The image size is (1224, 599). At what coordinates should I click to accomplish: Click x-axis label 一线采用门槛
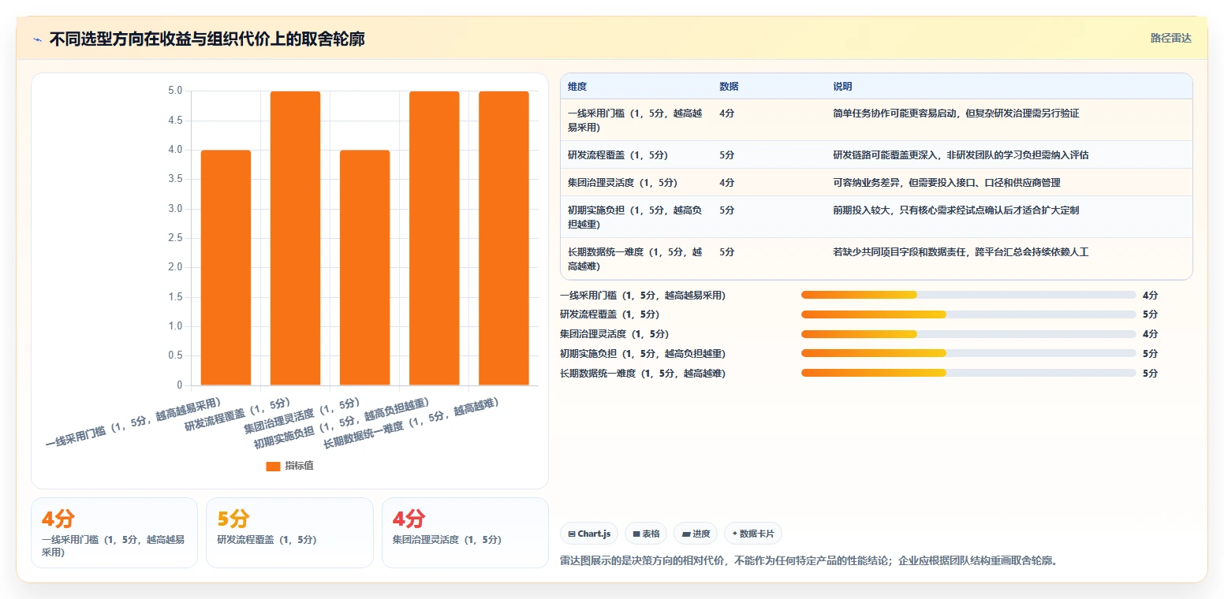[133, 423]
